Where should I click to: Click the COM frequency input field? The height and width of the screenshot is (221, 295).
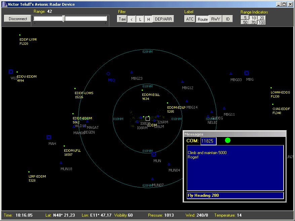[x=208, y=141]
